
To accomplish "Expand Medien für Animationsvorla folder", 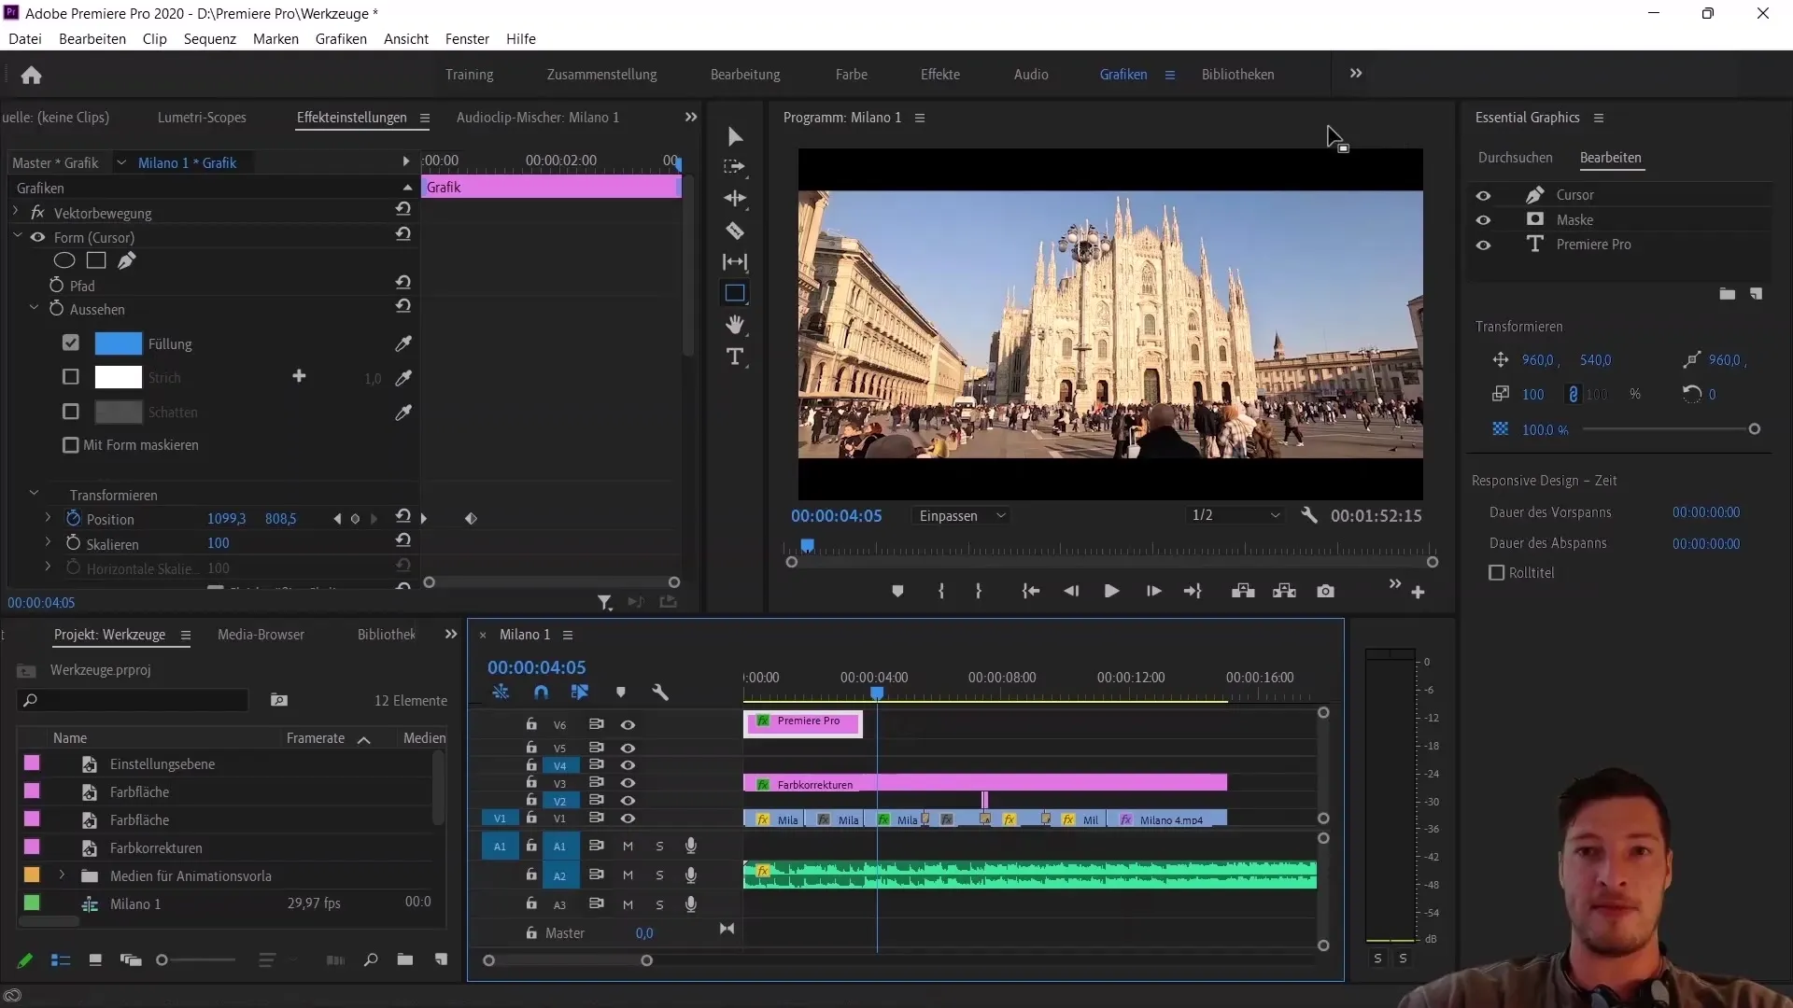I will pos(62,875).
